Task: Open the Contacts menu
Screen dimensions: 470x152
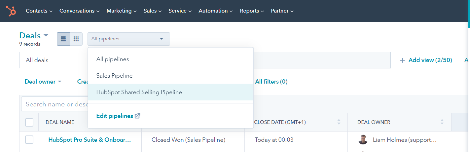Action: [x=39, y=11]
